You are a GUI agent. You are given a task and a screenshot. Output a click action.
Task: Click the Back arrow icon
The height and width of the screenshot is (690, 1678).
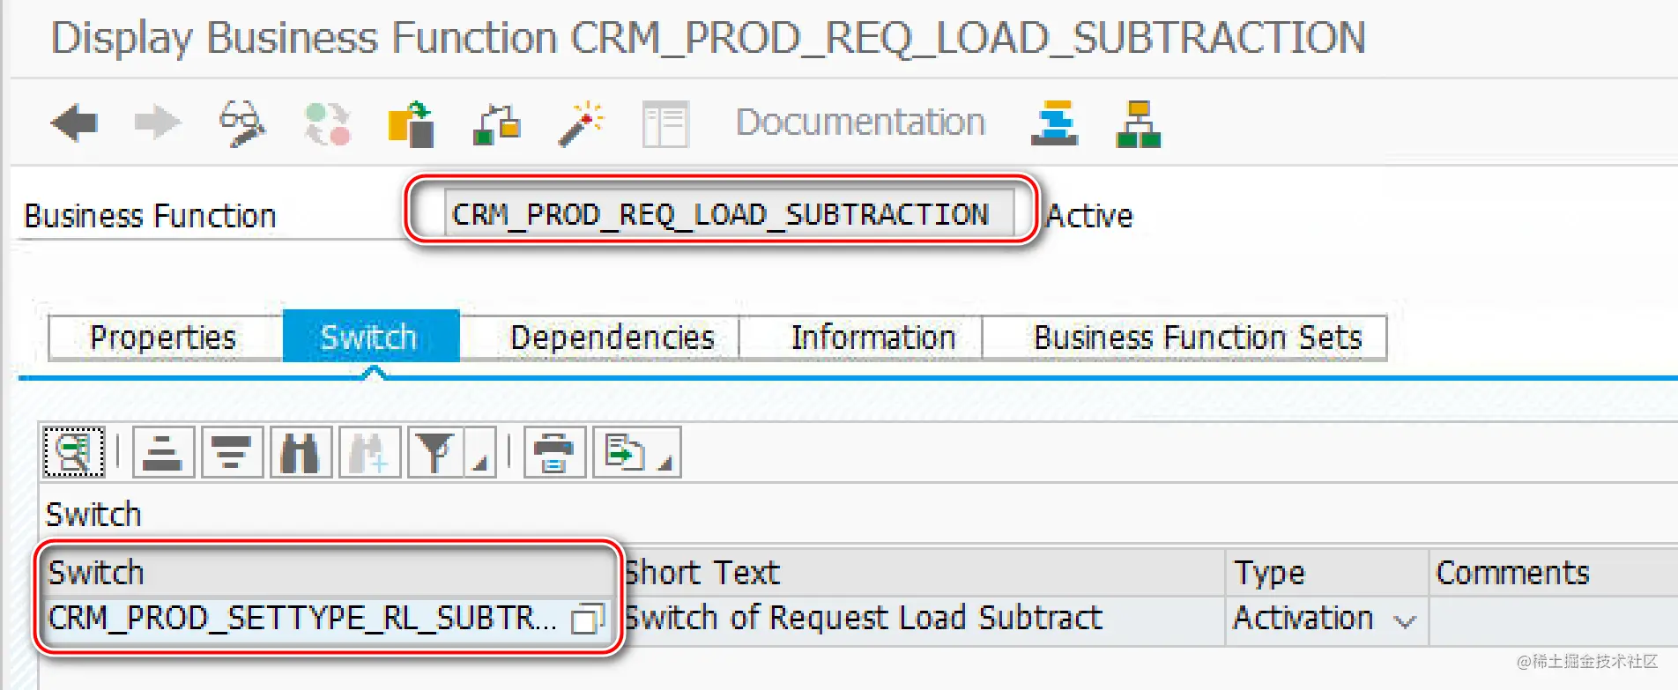(x=74, y=122)
